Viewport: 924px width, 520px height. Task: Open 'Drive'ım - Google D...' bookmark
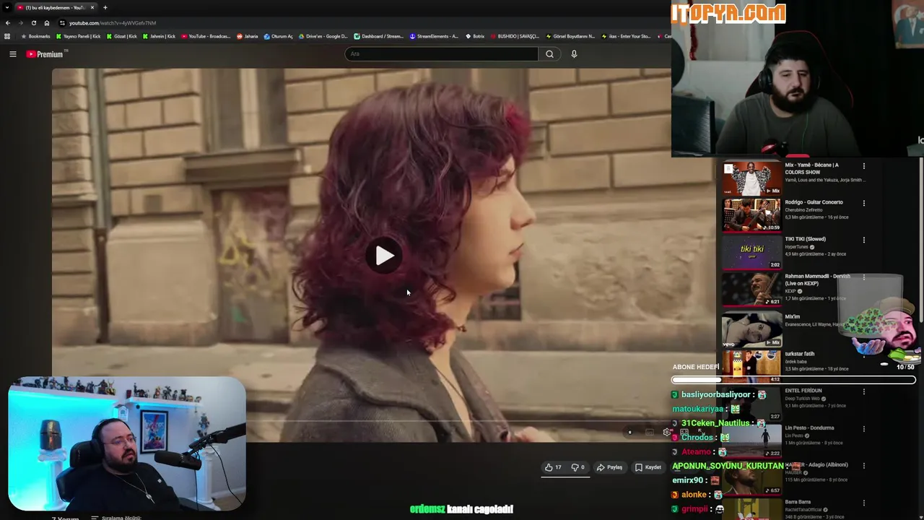323,36
